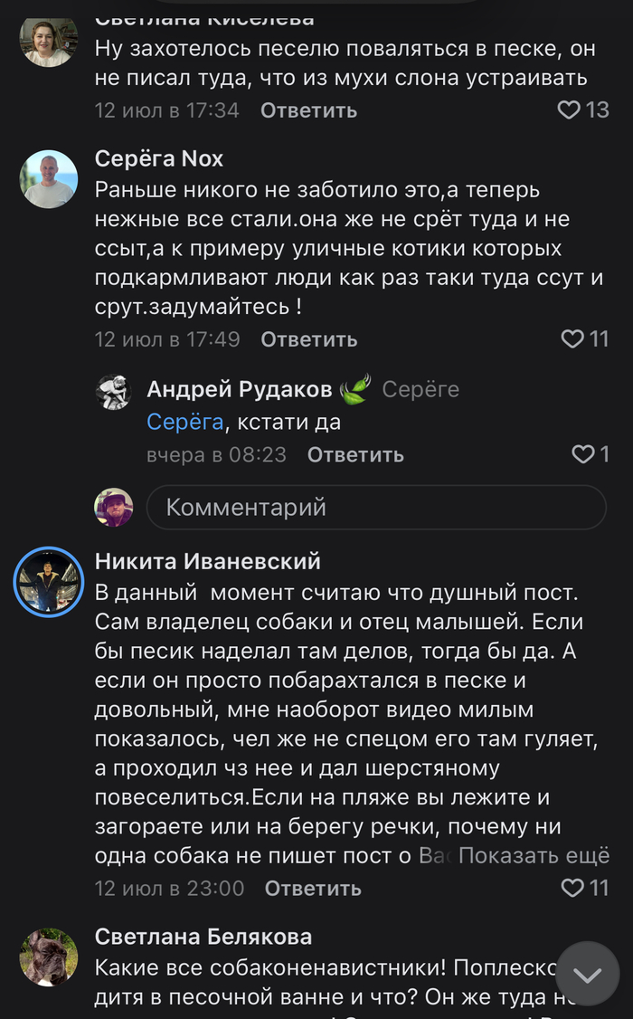This screenshot has height=1019, width=633.
Task: Tap Светлана Киселева's profile picture
Action: pyautogui.click(x=49, y=41)
